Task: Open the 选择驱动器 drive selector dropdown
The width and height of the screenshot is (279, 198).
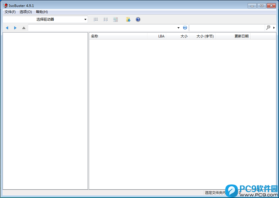Action: click(x=45, y=19)
